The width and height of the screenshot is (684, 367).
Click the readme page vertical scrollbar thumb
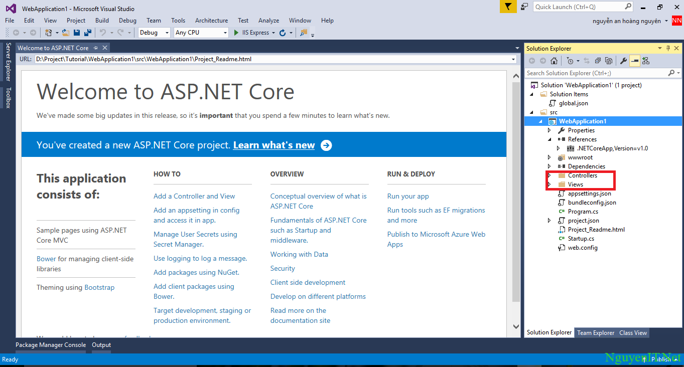(516, 192)
